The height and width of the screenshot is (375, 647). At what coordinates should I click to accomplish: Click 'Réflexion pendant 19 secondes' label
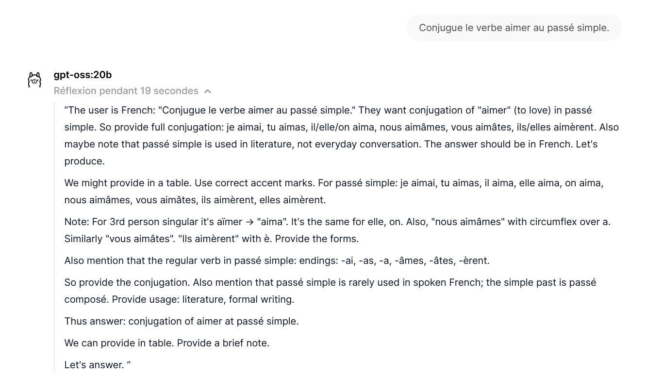coord(126,91)
